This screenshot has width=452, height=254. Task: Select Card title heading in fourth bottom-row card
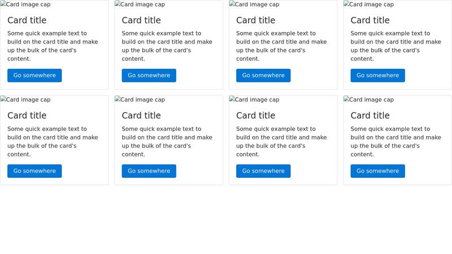click(x=370, y=116)
